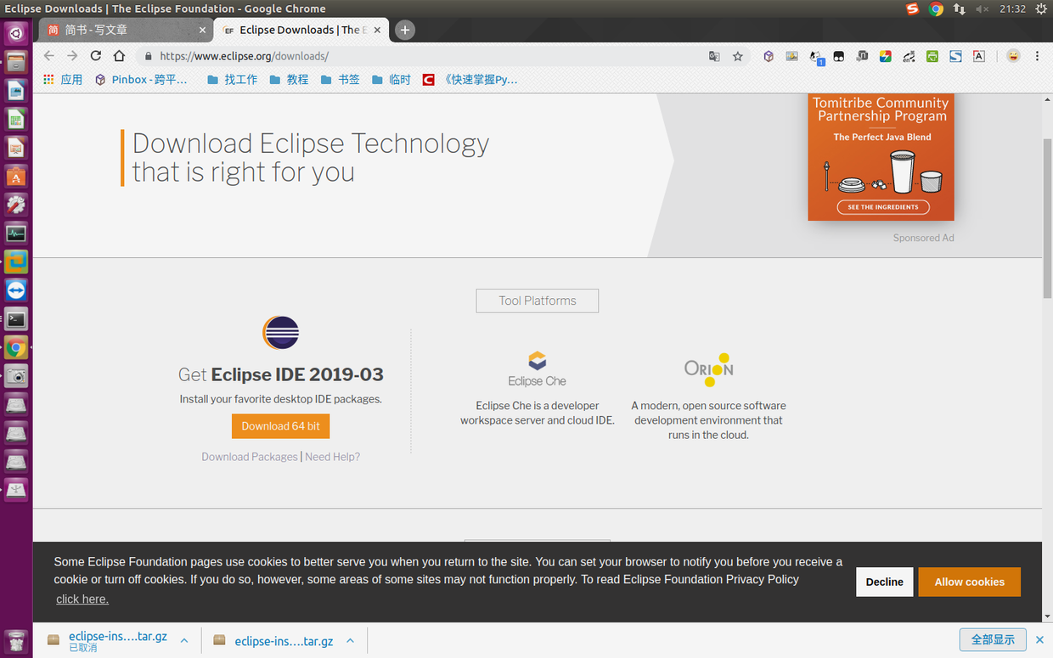Reload the Eclipse downloads page
The height and width of the screenshot is (658, 1053).
tap(96, 56)
